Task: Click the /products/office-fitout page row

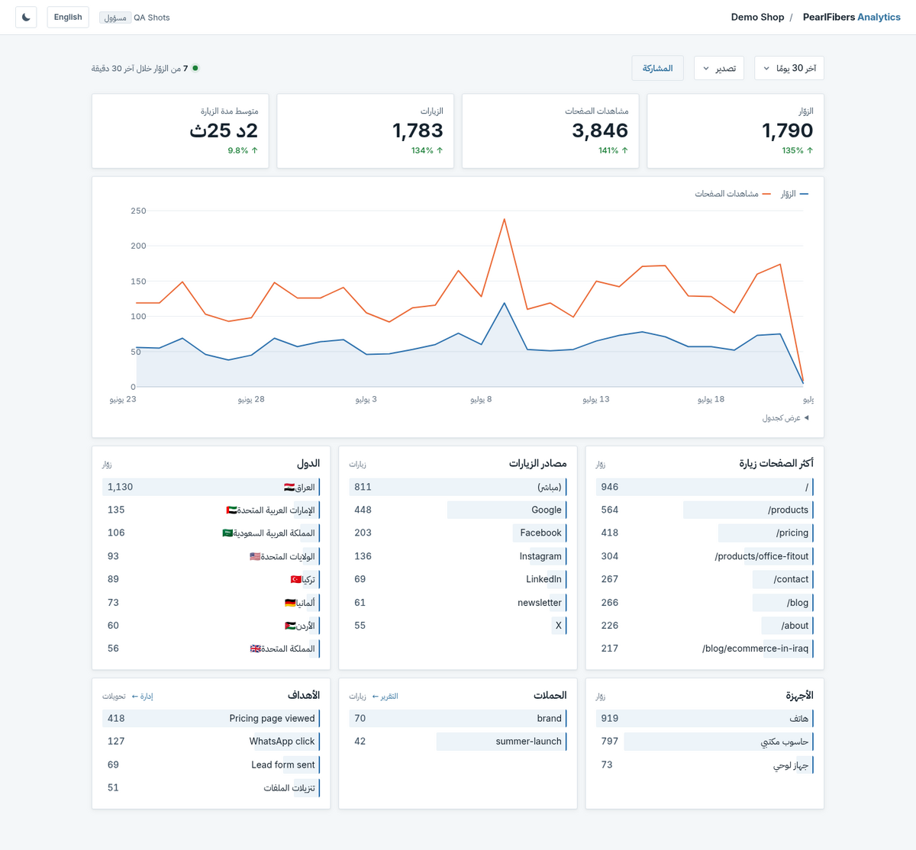Action: (705, 556)
